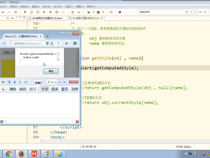Click 点我一下 button in browser page
The height and width of the screenshot is (158, 210).
(8, 52)
